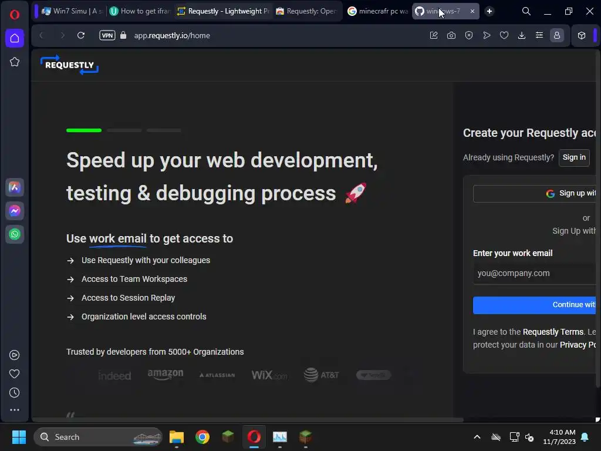Click the green first progress step
601x451 pixels.
pyautogui.click(x=84, y=130)
